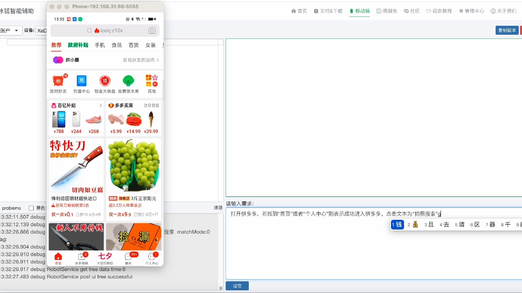522x293 pixels.
Task: Select 食品 category tab in phone
Action: [x=117, y=45]
